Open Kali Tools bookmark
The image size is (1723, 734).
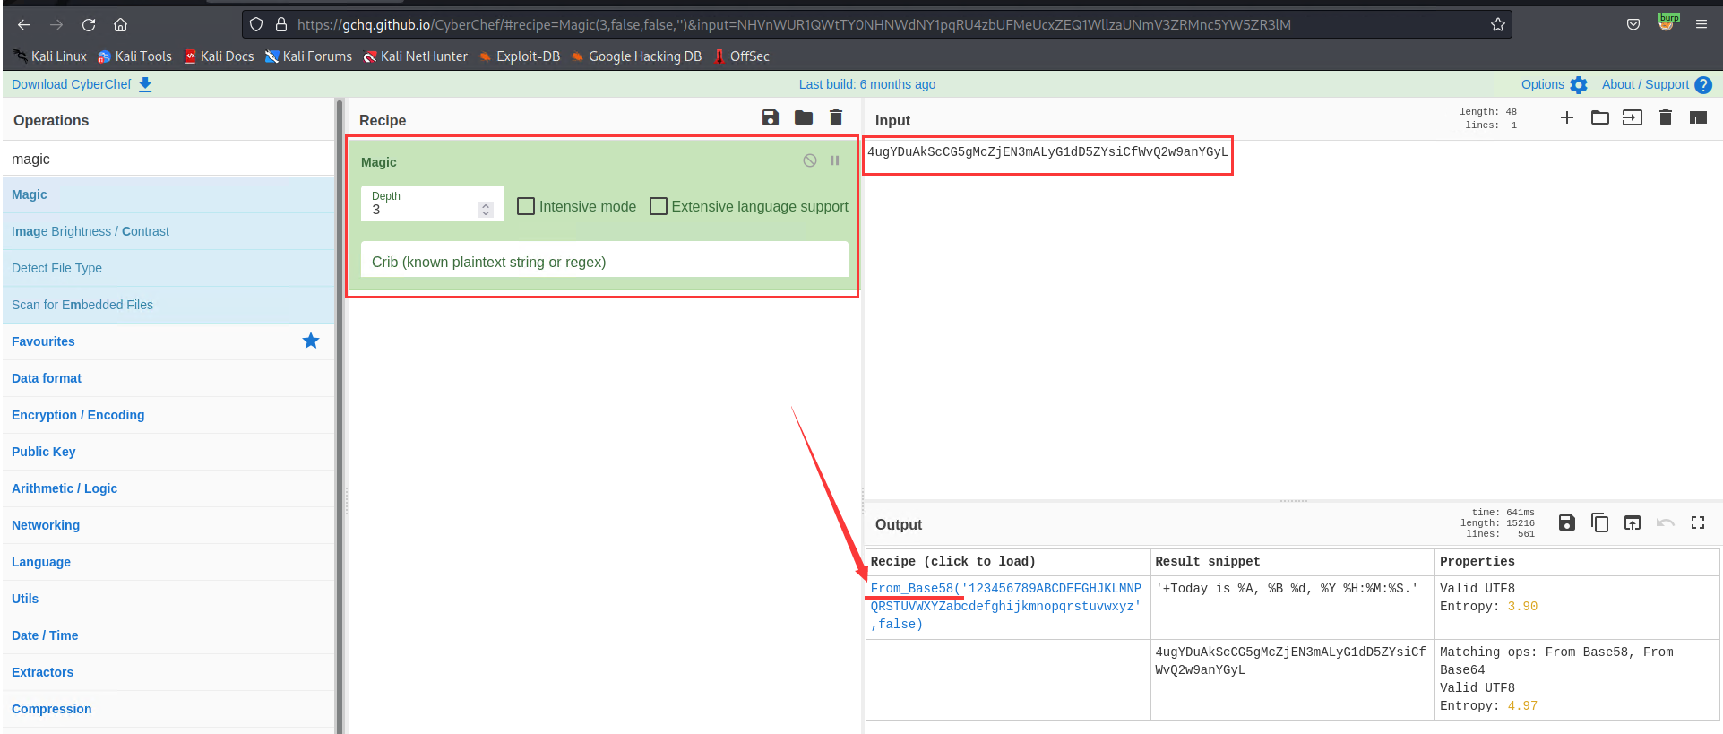pyautogui.click(x=135, y=56)
